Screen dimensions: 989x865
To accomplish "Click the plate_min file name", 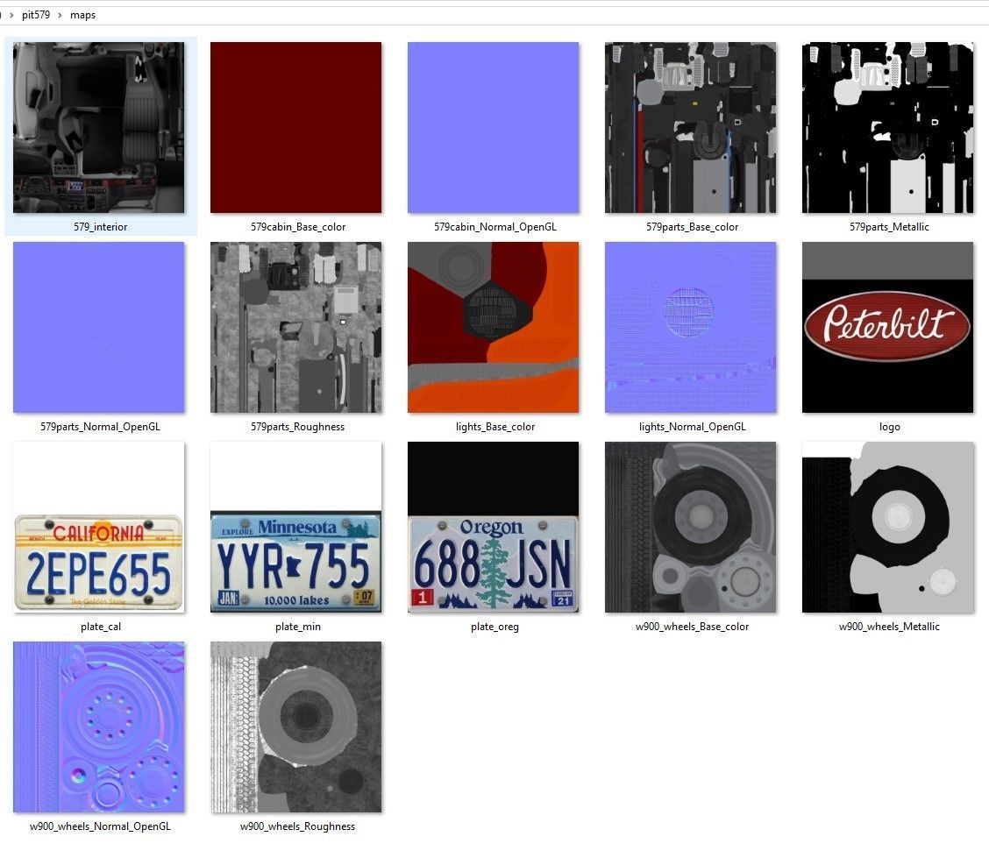I will (x=298, y=627).
